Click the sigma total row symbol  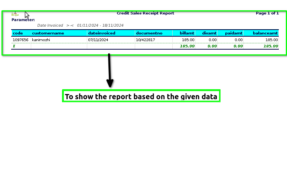click(14, 46)
